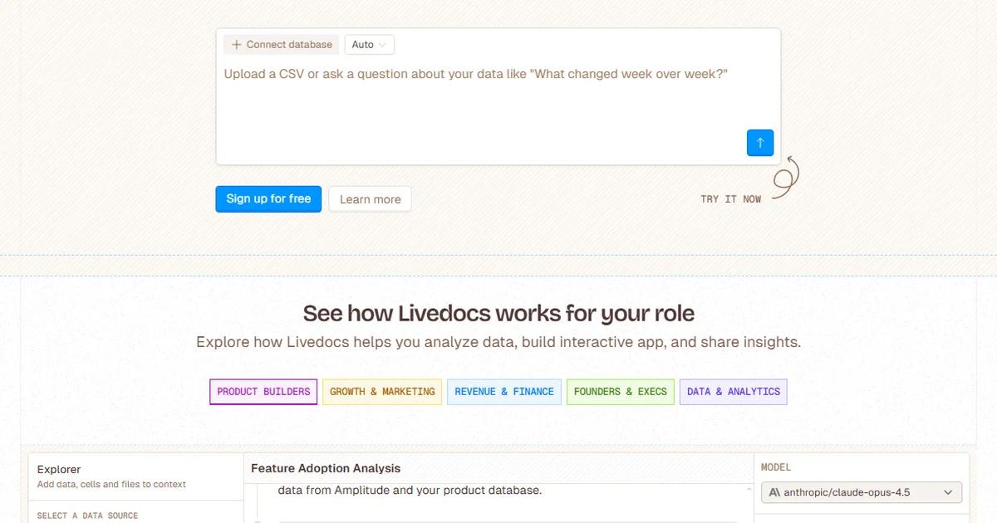
Task: Click the Feature Adoption Analysis heading
Action: coord(324,468)
